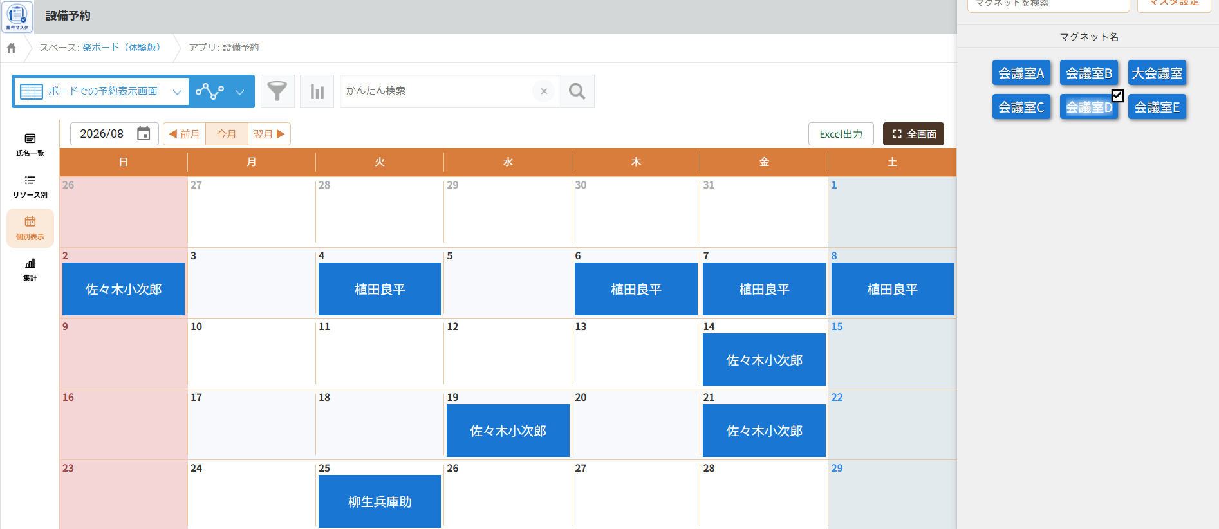Open 佐々木小次郎 booking on the 19th
This screenshot has height=529, width=1219.
(x=508, y=431)
